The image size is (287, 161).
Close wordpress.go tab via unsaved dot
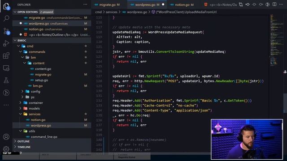[163, 4]
